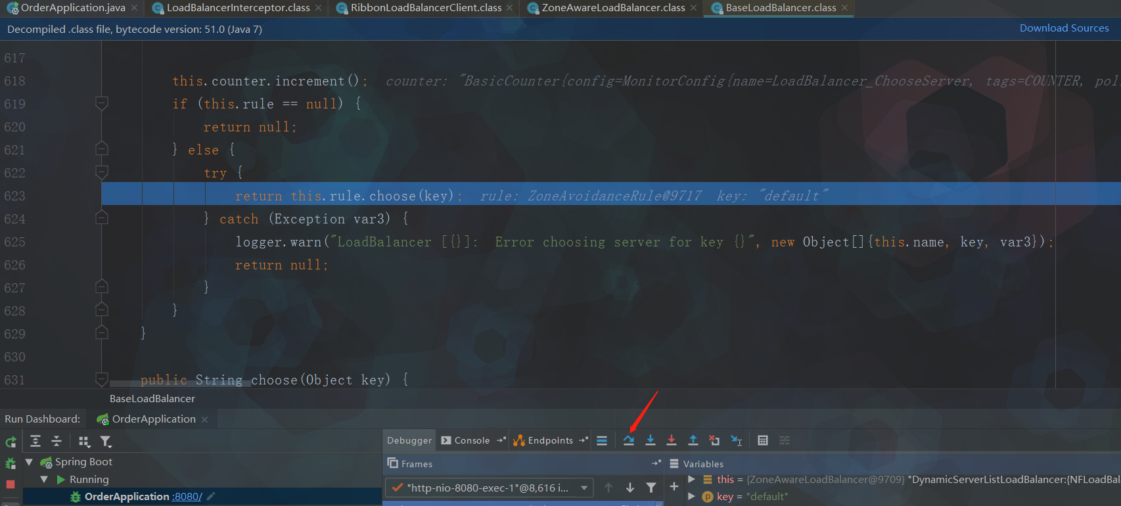This screenshot has height=506, width=1121.
Task: Click the pin icon beside Console tab
Action: pos(501,440)
